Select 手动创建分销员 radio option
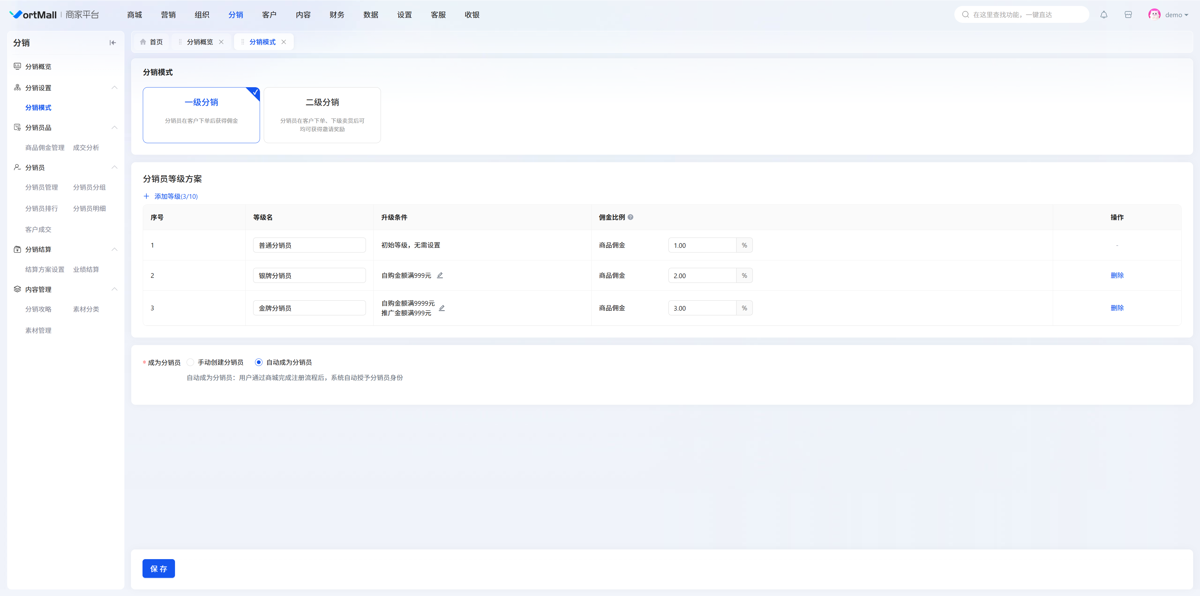Screen dimensions: 1200x596 coord(191,362)
